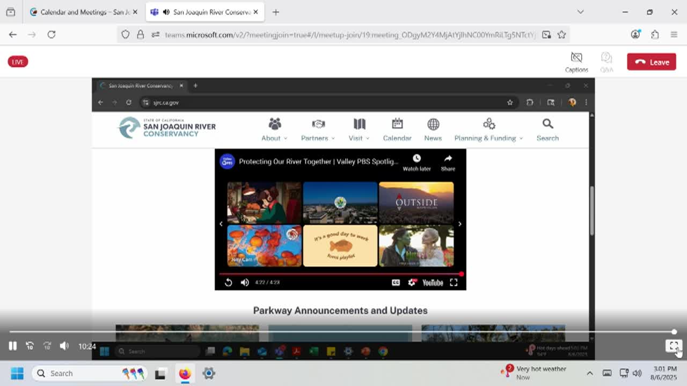Turn on Captions in Teams

click(x=576, y=62)
